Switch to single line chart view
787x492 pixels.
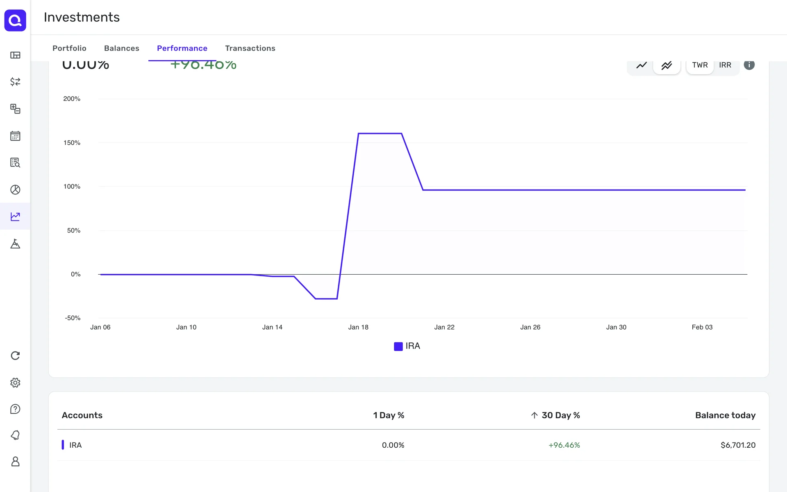click(x=641, y=65)
